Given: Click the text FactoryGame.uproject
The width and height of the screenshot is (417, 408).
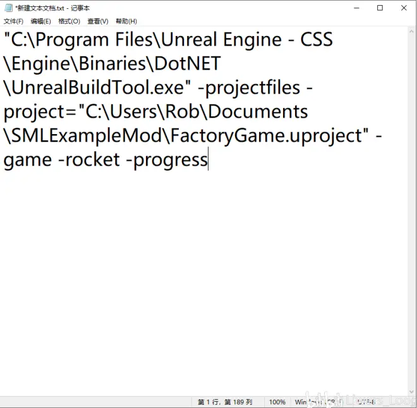Looking at the screenshot, I should tap(266, 137).
